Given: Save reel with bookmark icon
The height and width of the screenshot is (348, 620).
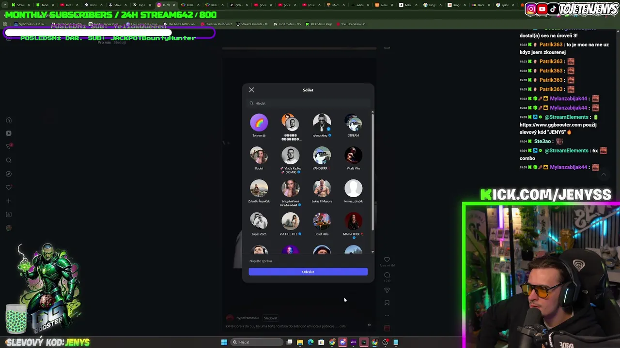Looking at the screenshot, I should point(387,303).
